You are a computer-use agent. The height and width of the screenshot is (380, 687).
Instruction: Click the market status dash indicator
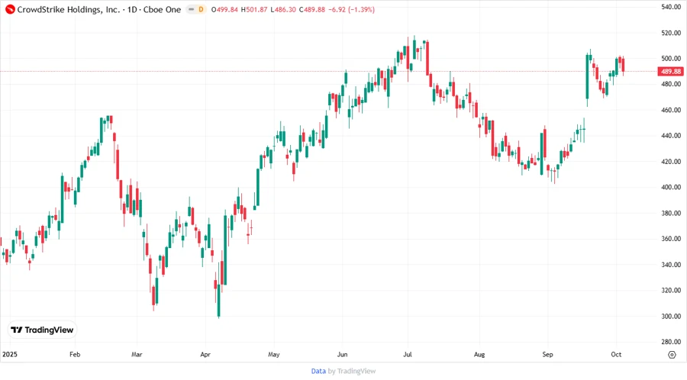(191, 9)
